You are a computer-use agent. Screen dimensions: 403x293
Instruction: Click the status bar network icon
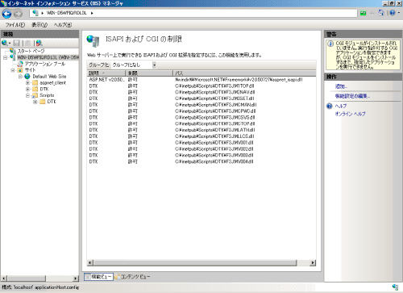pos(395,287)
